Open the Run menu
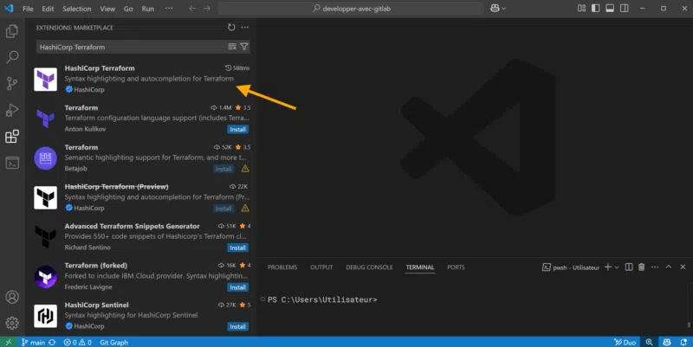This screenshot has height=347, width=693. click(x=147, y=9)
